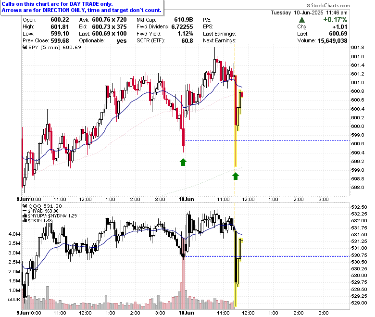The height and width of the screenshot is (317, 375).
Task: Click the 601.8 price axis label
Action: click(x=358, y=47)
